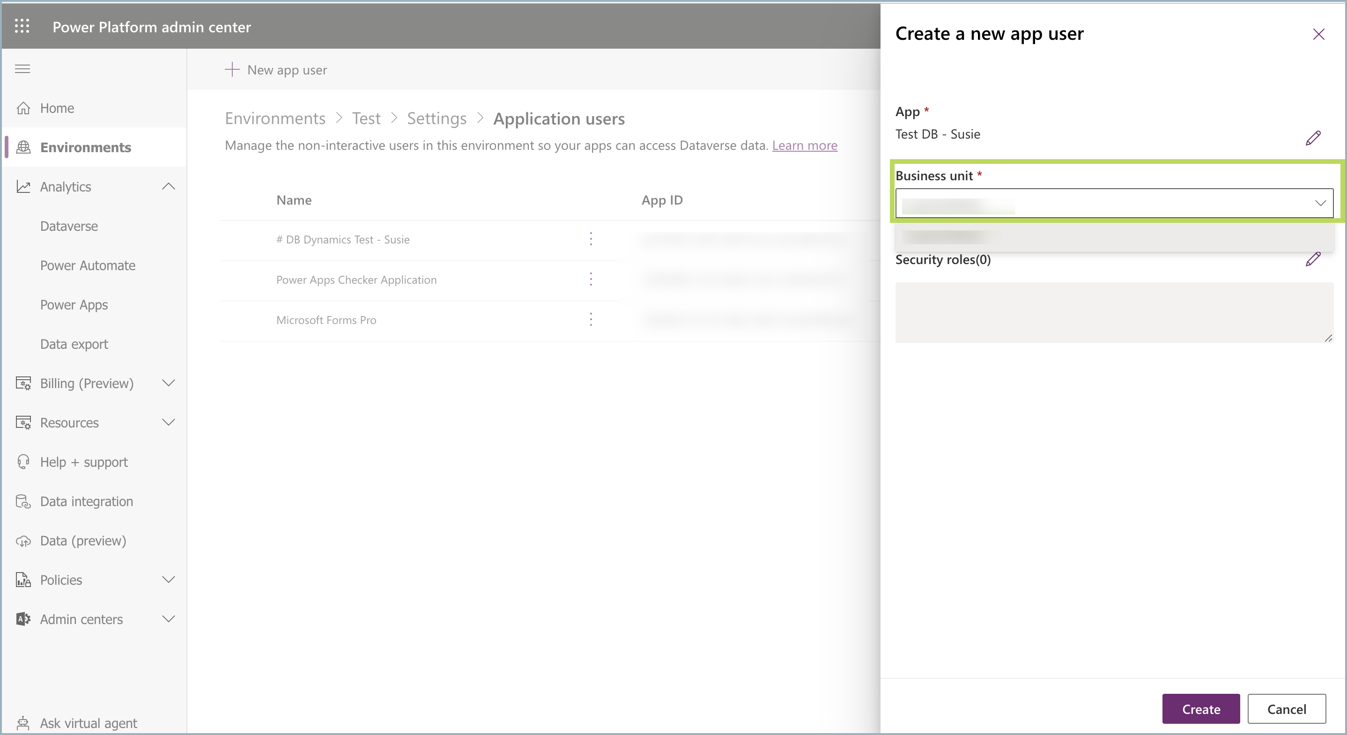Click the Business unit dropdown chevron

tap(1320, 203)
